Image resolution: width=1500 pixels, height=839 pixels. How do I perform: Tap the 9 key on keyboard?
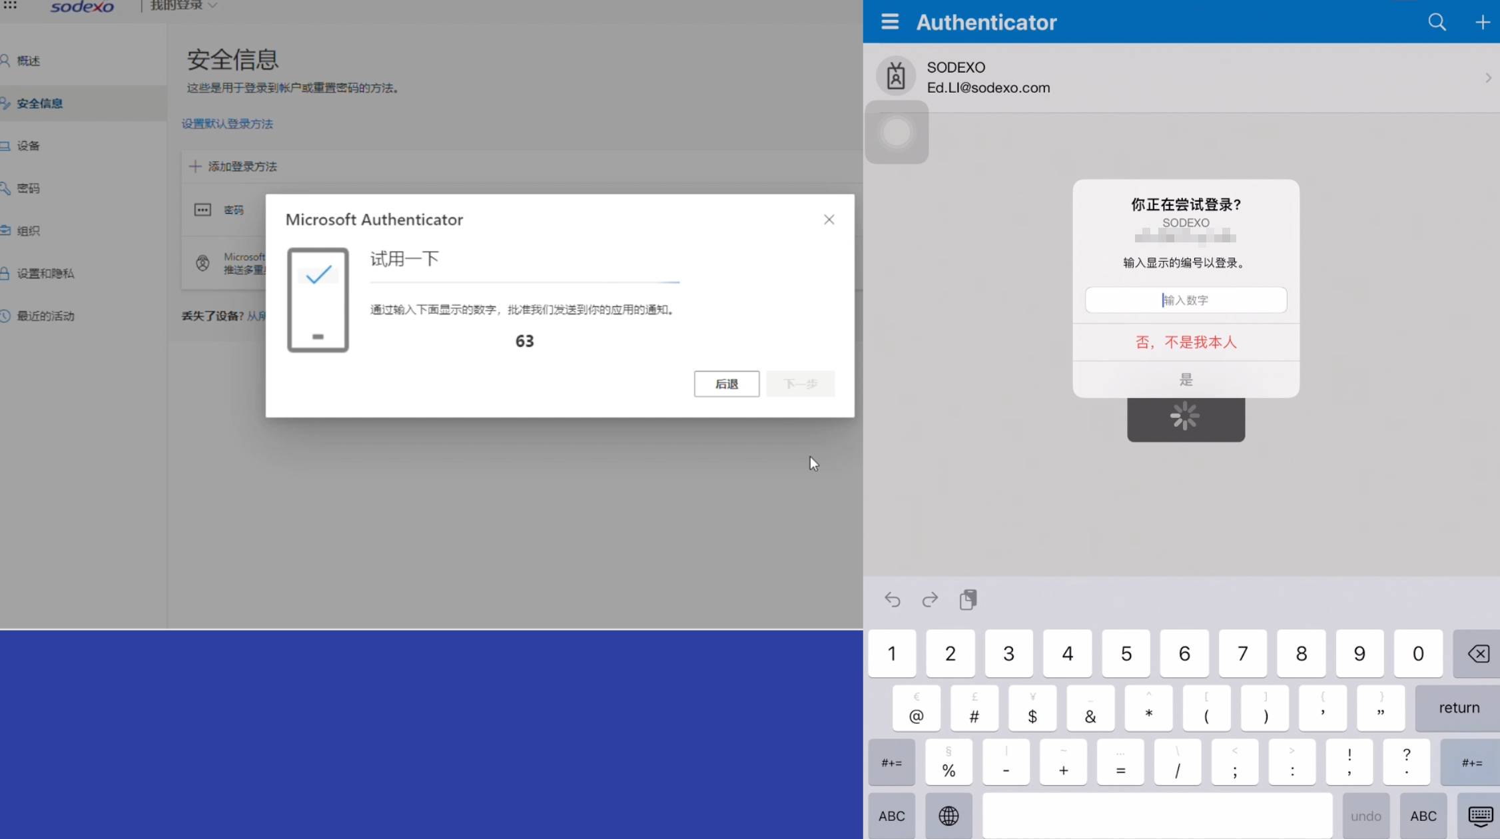pyautogui.click(x=1359, y=653)
